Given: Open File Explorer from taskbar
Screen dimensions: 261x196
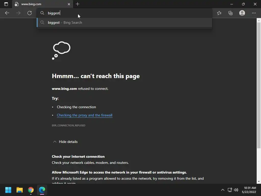Looking at the screenshot, I should click(x=19, y=190).
